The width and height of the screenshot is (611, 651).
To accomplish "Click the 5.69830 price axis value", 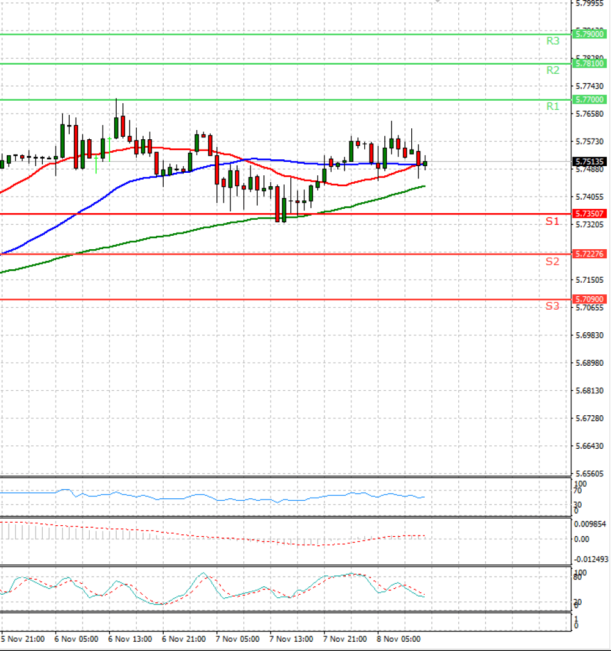I will [x=590, y=335].
